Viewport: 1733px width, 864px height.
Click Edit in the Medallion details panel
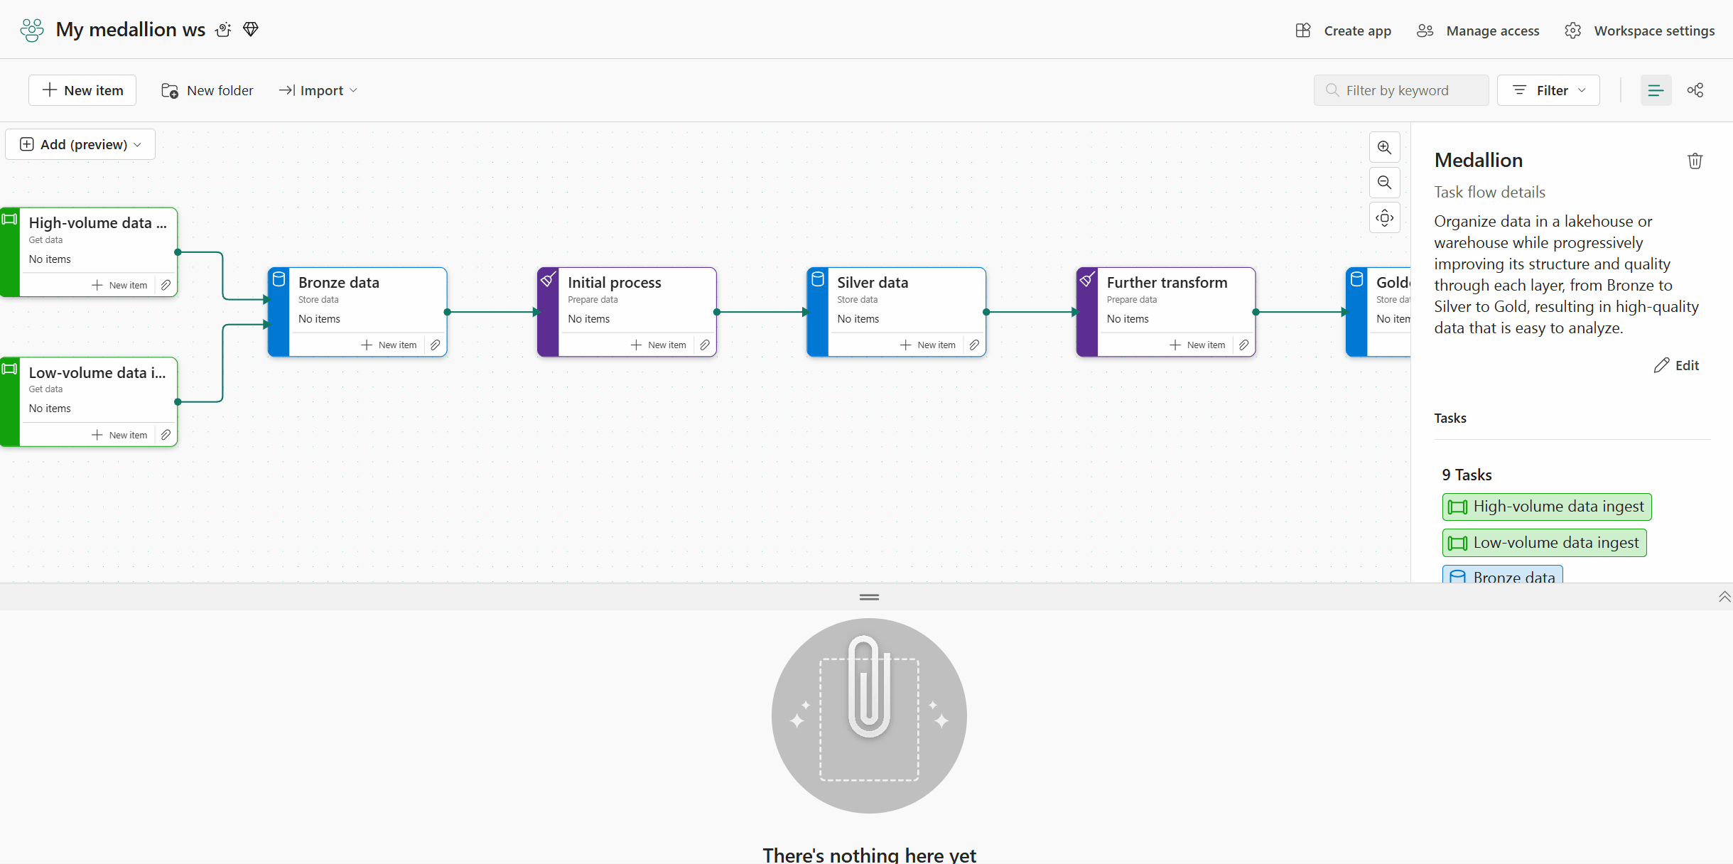coord(1677,365)
